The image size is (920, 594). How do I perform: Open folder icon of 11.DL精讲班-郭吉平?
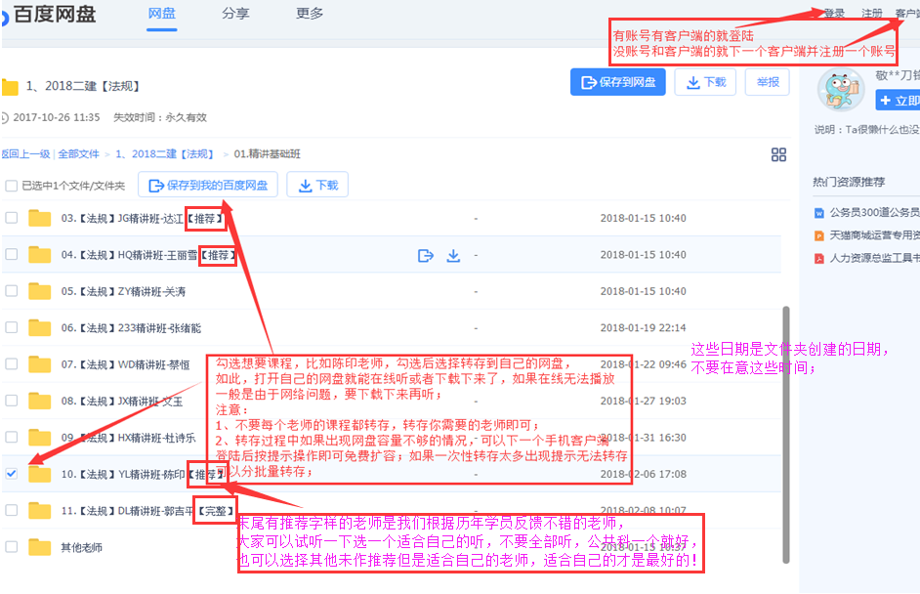click(39, 510)
